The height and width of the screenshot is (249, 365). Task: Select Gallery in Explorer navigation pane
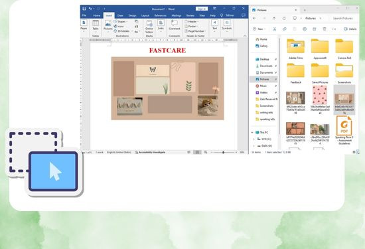point(261,46)
